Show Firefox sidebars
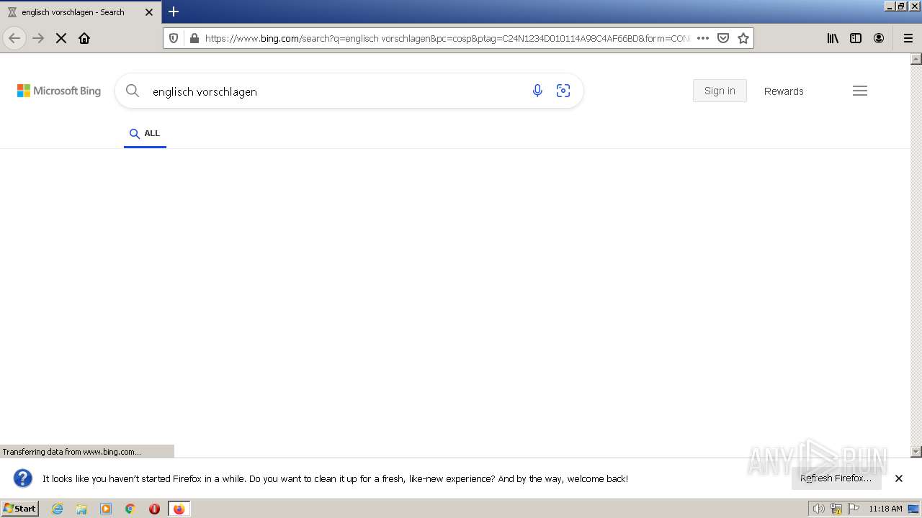Viewport: 922px width, 518px height. point(856,38)
